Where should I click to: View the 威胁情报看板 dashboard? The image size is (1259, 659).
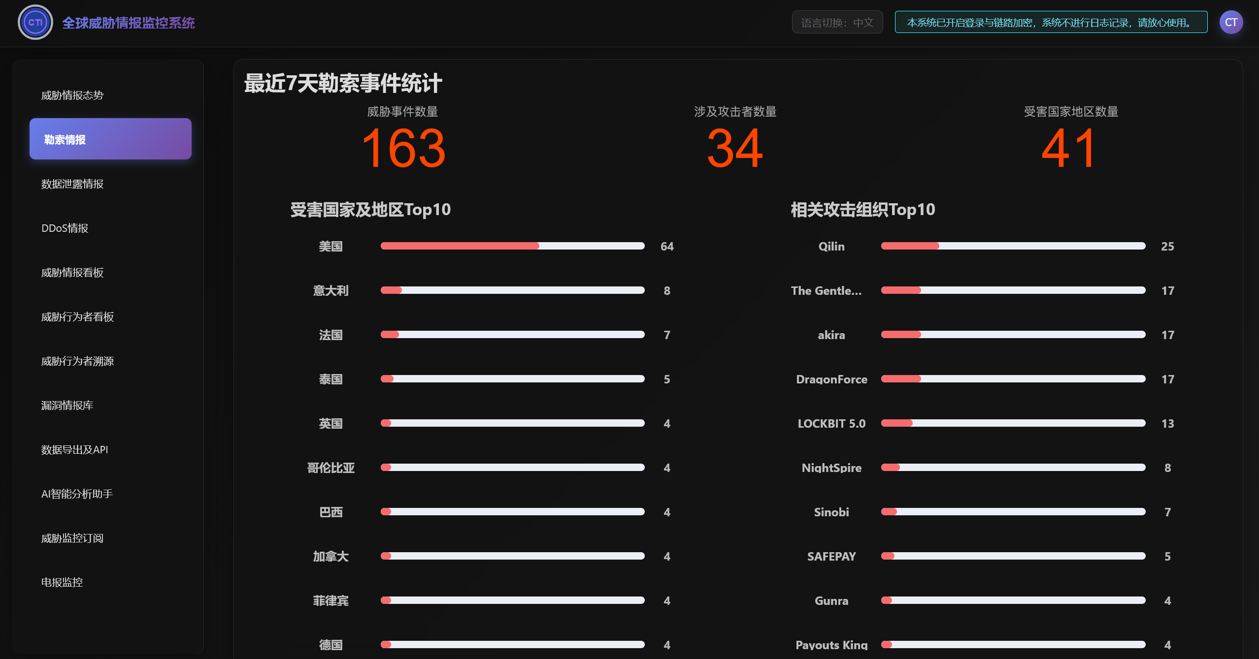pyautogui.click(x=72, y=272)
